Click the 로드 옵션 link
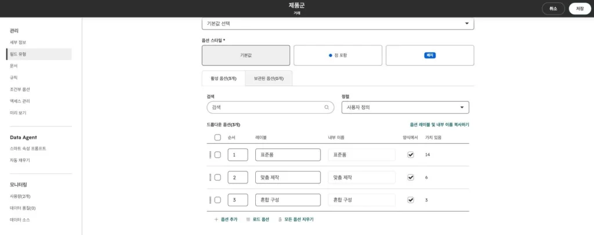 260,219
